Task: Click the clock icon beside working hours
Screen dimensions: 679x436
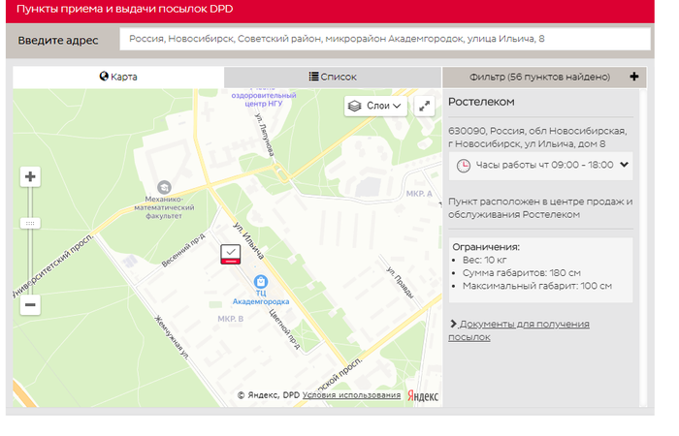Action: [464, 165]
